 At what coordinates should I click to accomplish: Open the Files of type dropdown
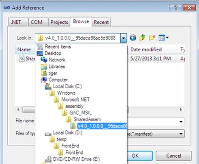pyautogui.click(x=181, y=134)
